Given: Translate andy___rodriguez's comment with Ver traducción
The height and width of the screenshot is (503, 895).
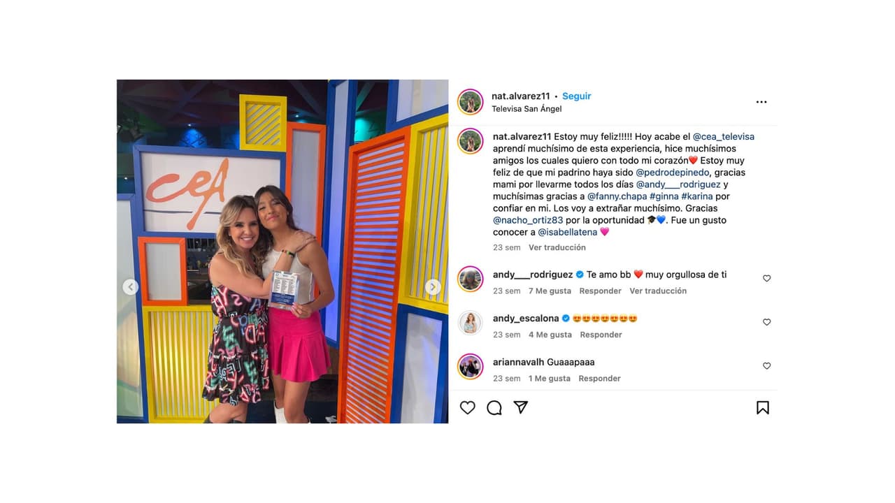Looking at the screenshot, I should click(658, 291).
